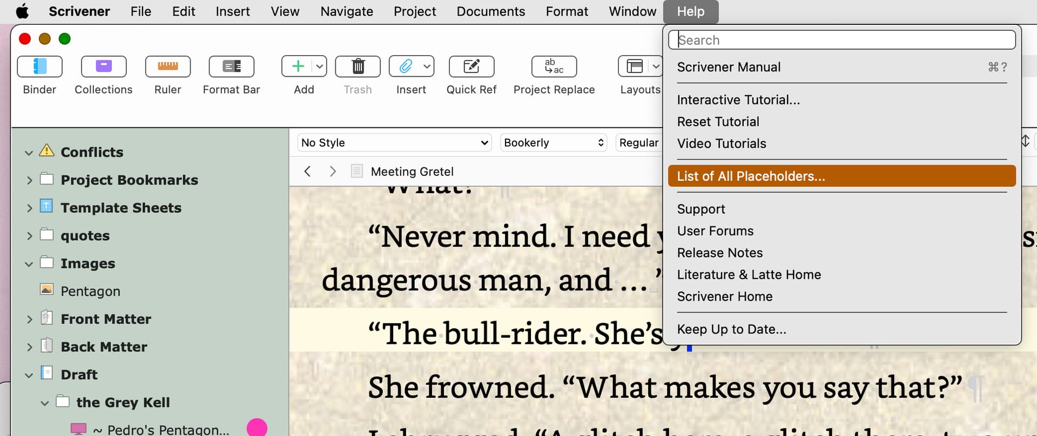Click the Conflicts warning triangle icon
1037x436 pixels.
coord(47,150)
